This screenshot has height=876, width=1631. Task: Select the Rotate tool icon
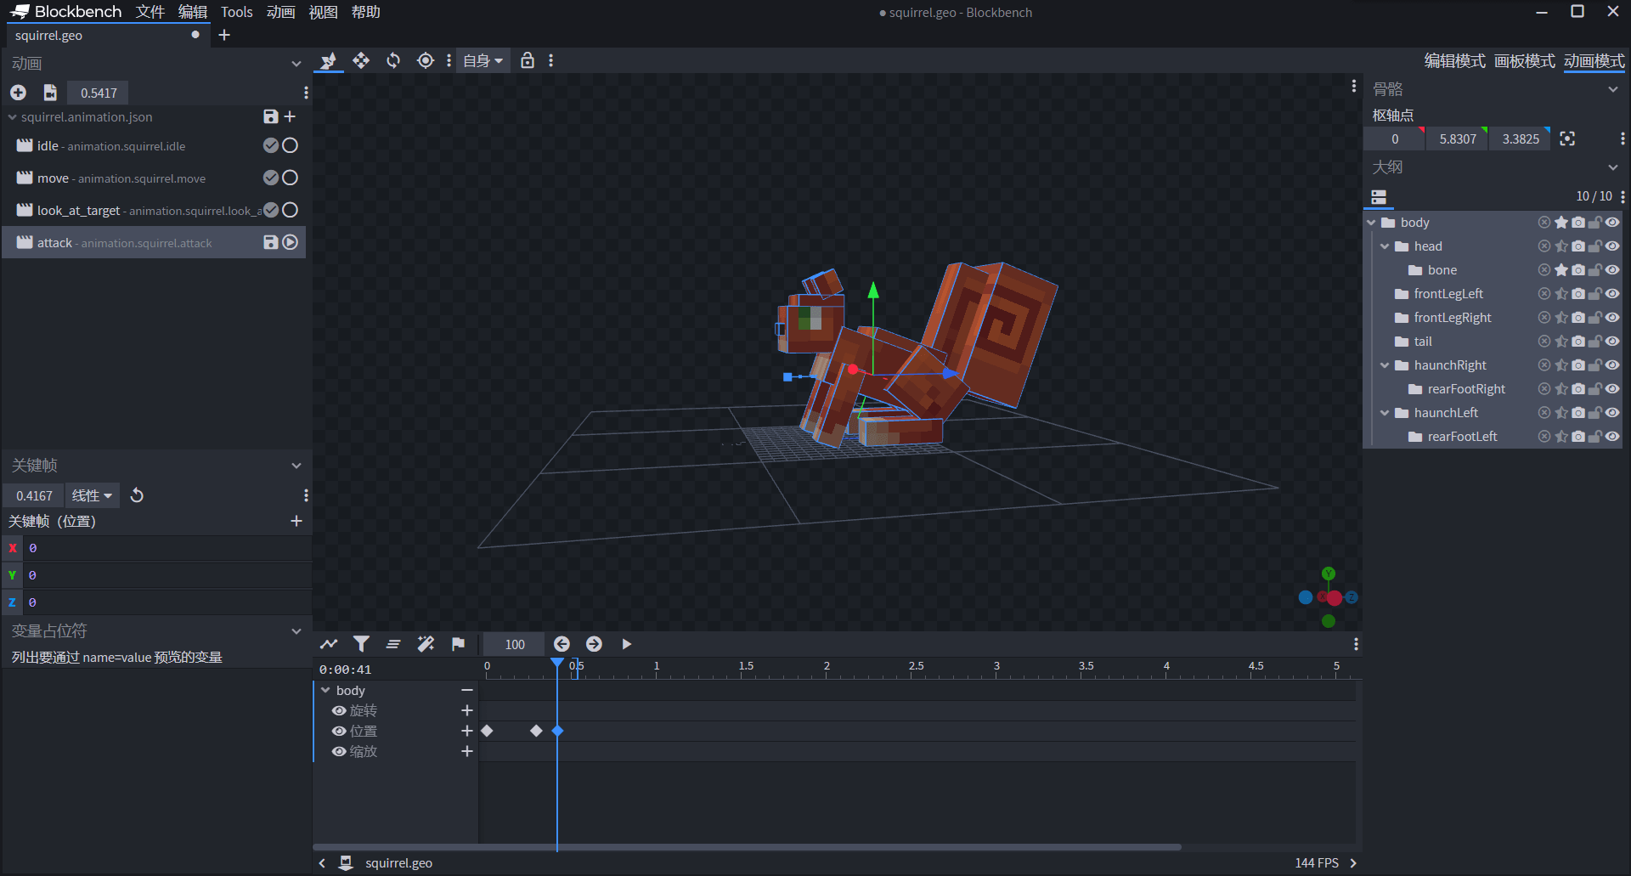pos(393,60)
